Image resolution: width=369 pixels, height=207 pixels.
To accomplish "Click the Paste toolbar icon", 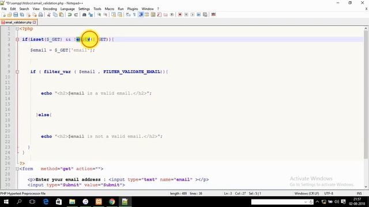I will point(61,14).
